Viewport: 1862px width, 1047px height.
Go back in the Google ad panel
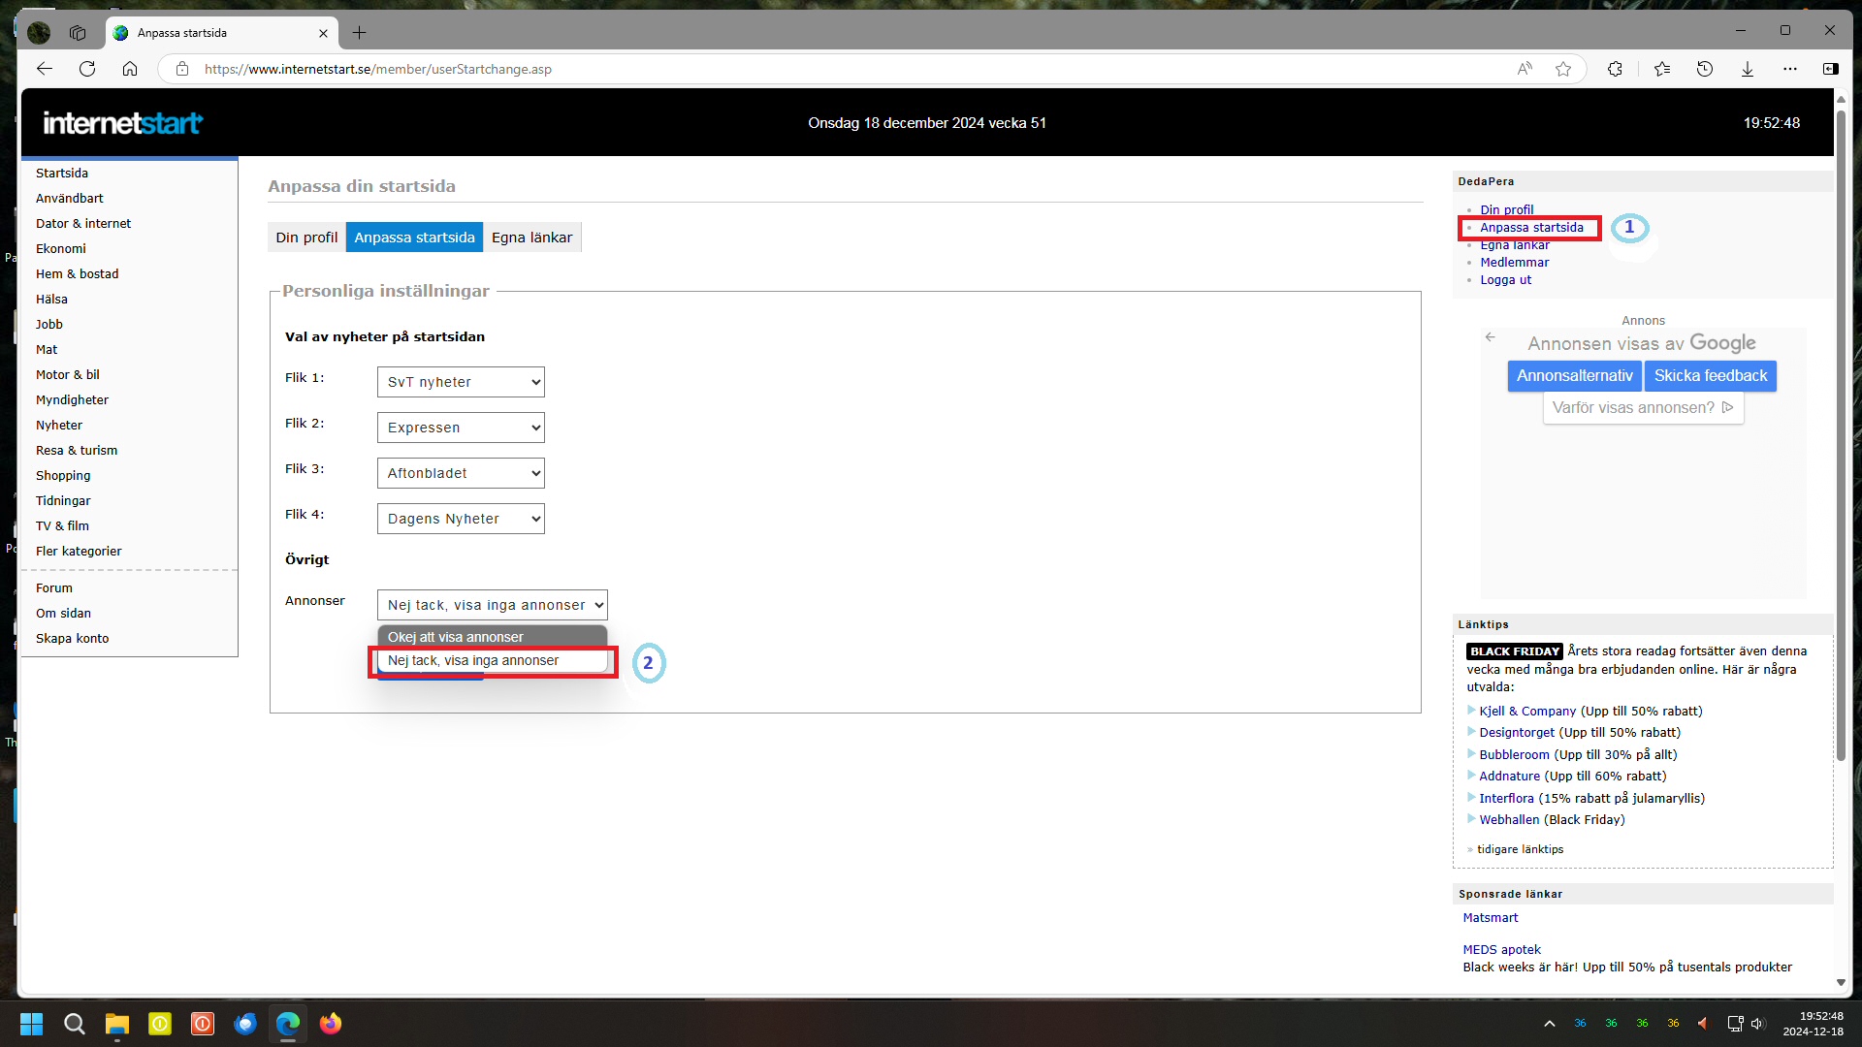1490,337
